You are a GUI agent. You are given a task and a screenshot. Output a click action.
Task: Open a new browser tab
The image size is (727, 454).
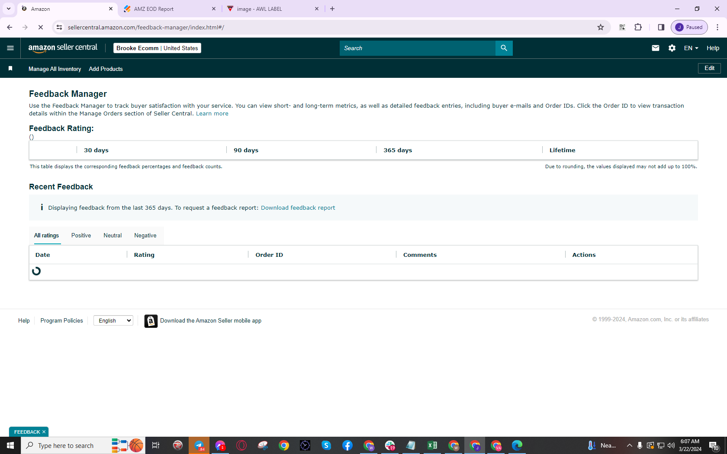click(332, 9)
